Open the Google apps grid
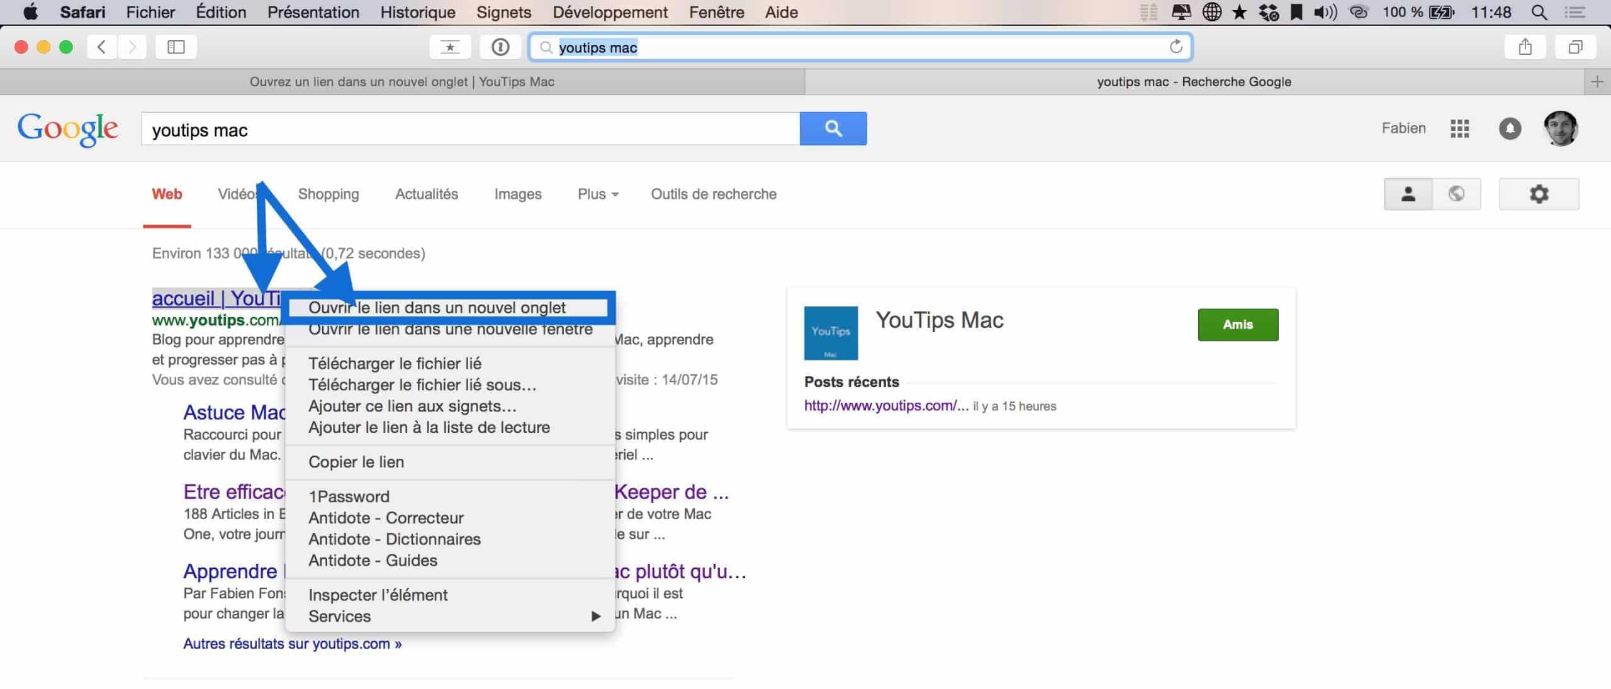The image size is (1611, 689). pyautogui.click(x=1460, y=128)
